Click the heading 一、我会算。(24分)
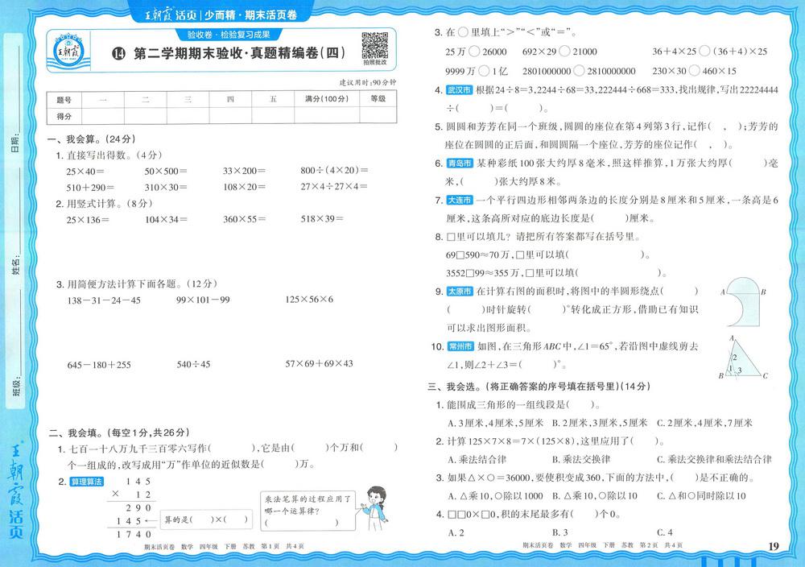The width and height of the screenshot is (805, 567). coord(92,139)
